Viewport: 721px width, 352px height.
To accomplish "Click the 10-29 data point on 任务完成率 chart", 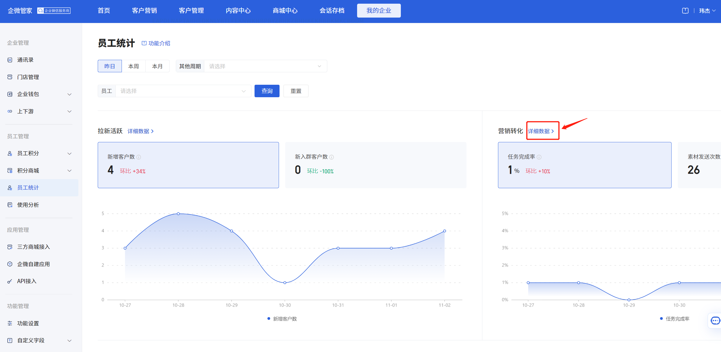I will point(629,300).
